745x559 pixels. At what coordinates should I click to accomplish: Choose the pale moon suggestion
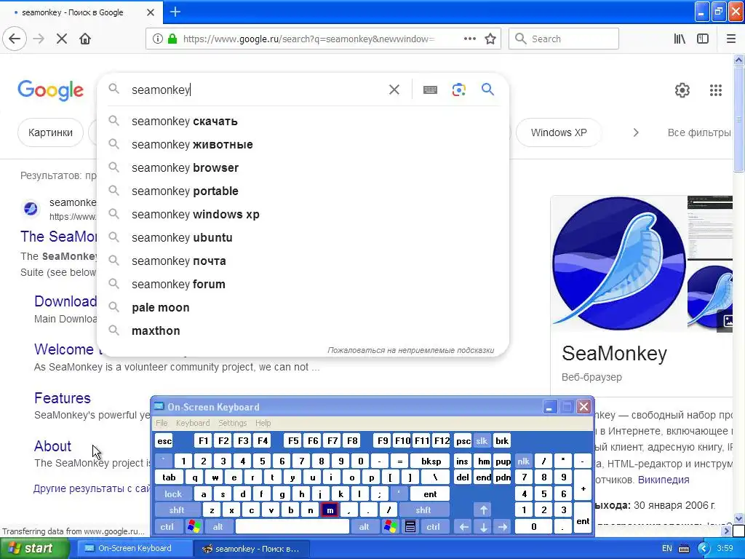tap(303, 308)
